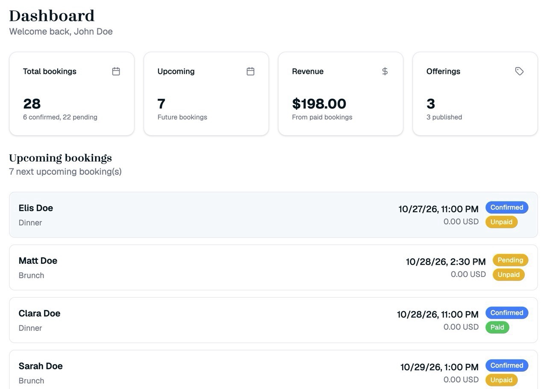
Task: Click 0.00 USD amount on Matt Doe row
Action: click(x=468, y=274)
